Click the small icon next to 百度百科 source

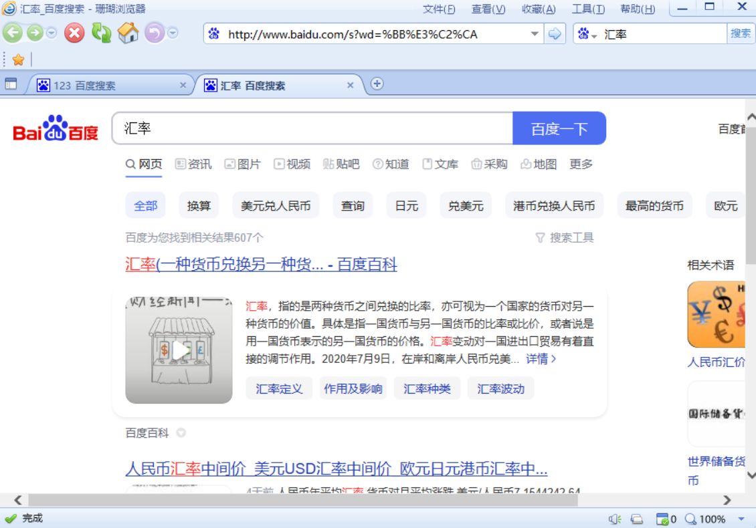181,432
